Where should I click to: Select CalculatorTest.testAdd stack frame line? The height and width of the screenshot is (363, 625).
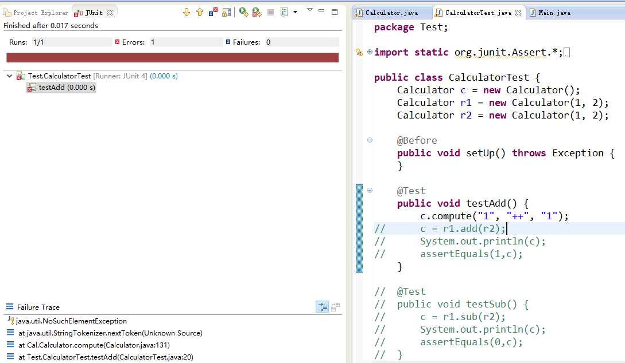pos(106,357)
